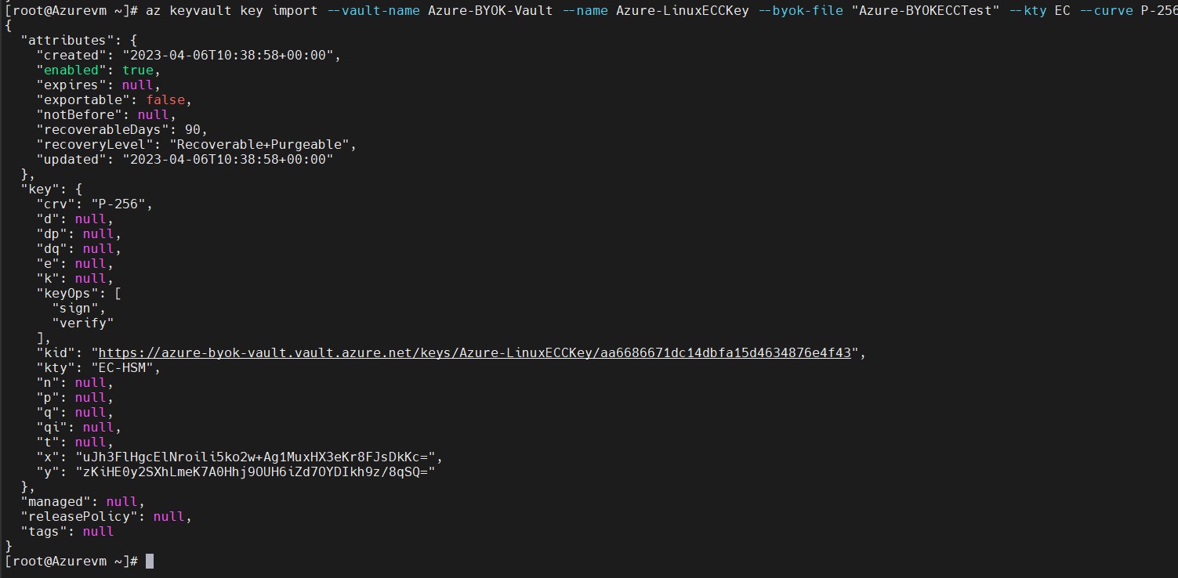Click the "releasePolicy" property name
1178x578 pixels.
78,516
